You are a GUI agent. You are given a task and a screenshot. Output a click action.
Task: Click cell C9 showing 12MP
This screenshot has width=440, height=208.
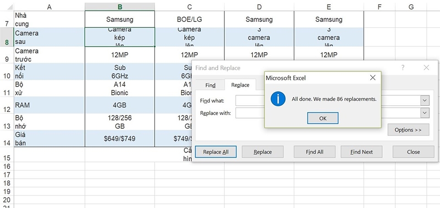(189, 54)
